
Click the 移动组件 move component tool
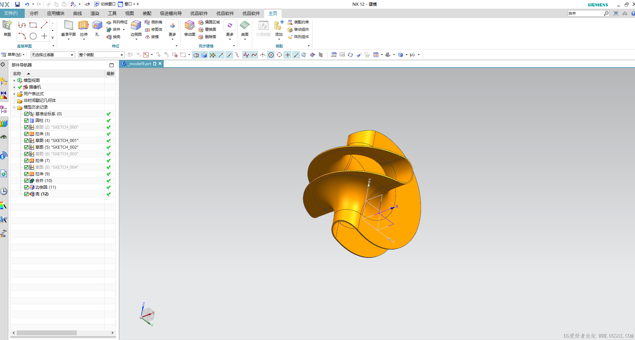click(x=298, y=29)
